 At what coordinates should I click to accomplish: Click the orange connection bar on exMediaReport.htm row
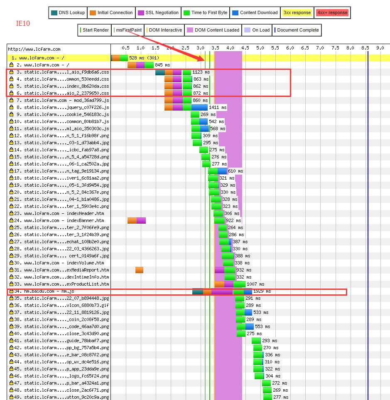pos(139,270)
